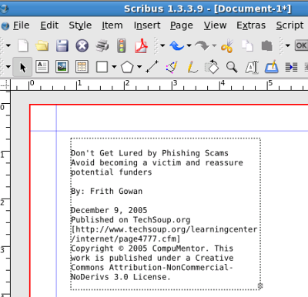Image resolution: width=308 pixels, height=297 pixels.
Task: Click the OK toolbar button
Action: pyautogui.click(x=301, y=45)
